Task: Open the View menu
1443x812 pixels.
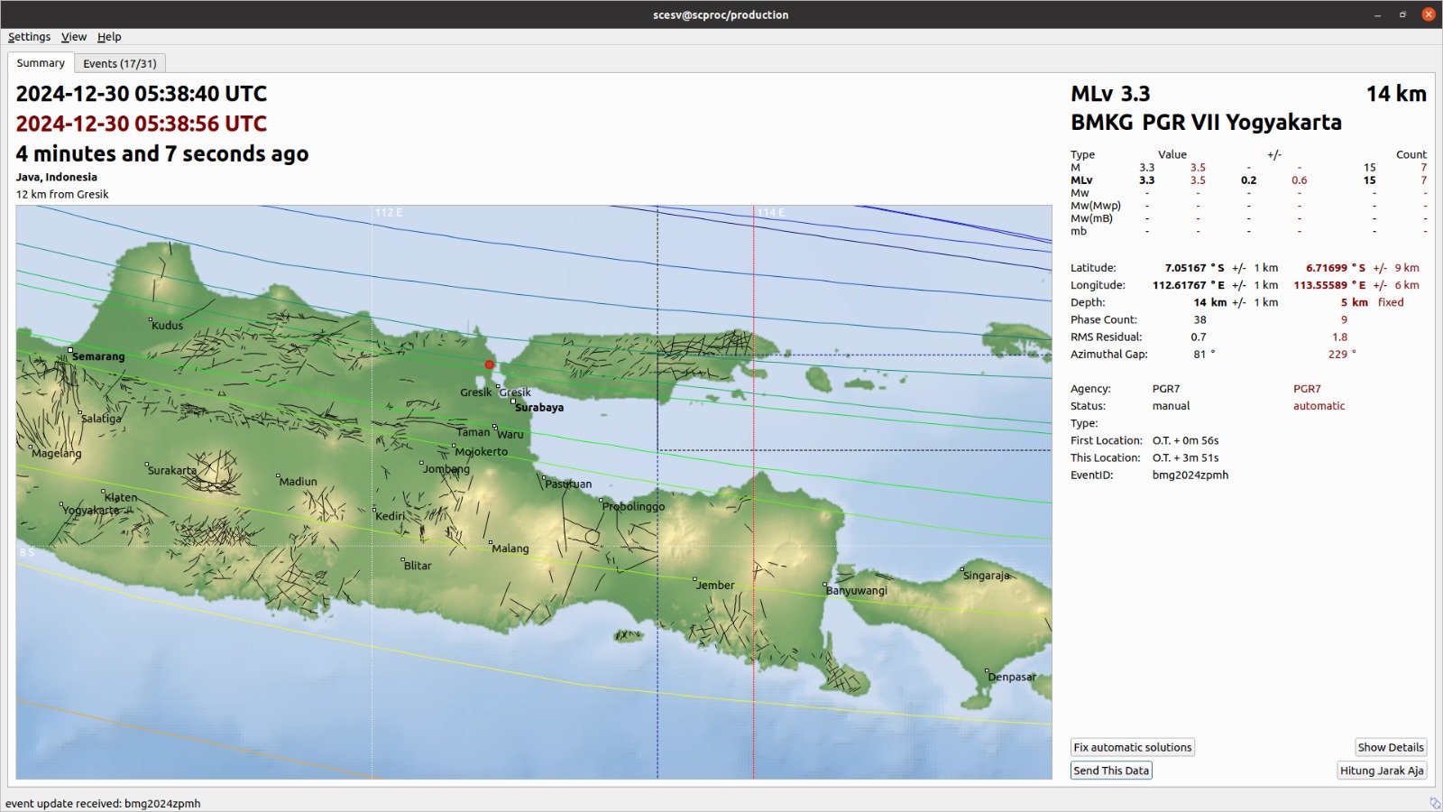Action: [74, 37]
